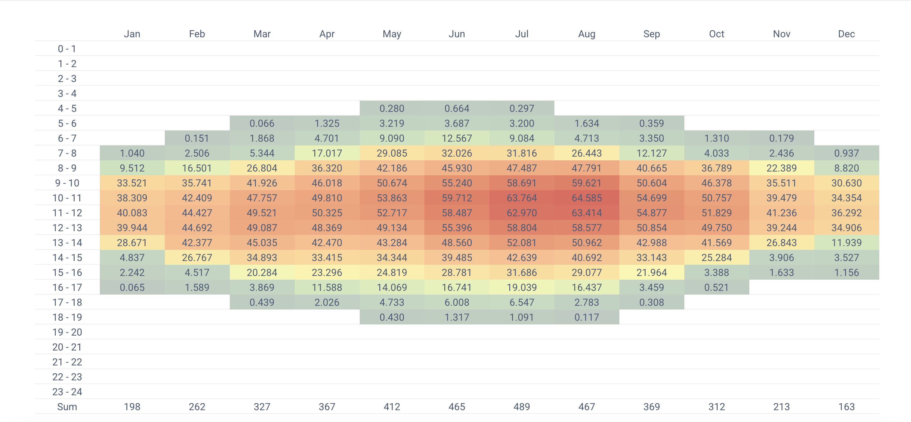Click the Sum total 489 for Jul
The height and width of the screenshot is (422, 911).
click(x=522, y=407)
